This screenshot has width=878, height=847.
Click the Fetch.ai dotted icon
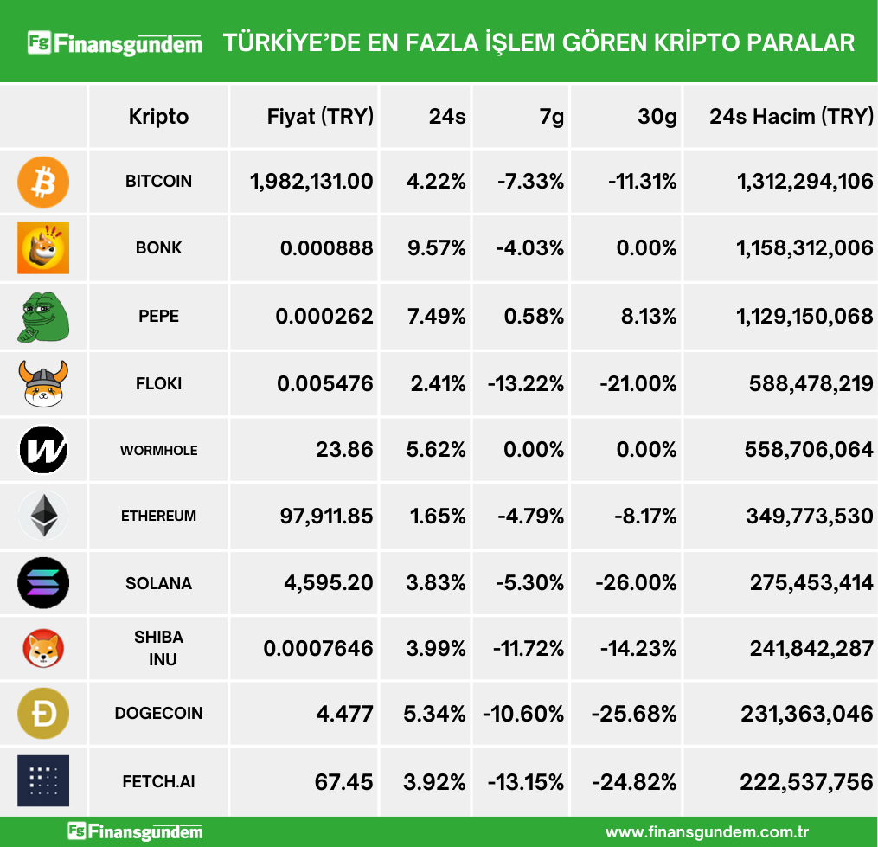click(x=43, y=780)
